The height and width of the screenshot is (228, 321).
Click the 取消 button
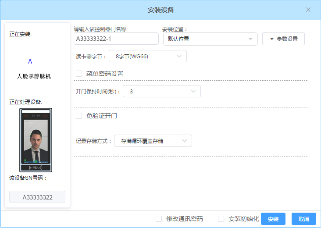[304, 219]
